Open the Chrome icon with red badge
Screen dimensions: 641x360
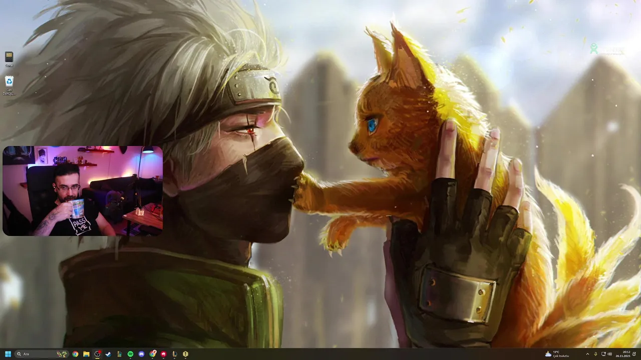point(152,354)
